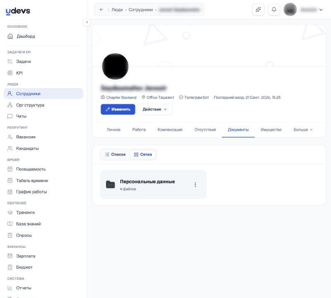Switch documents view to Сетка
Screen dimensions: 331x298
(143, 154)
